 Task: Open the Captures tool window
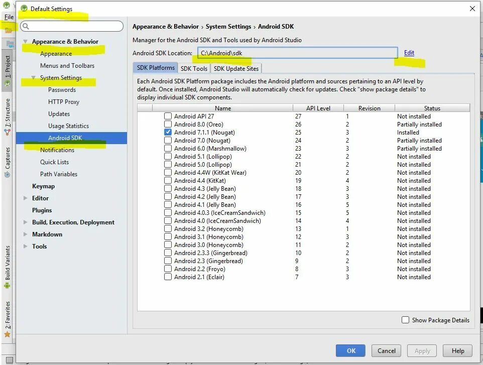[8, 162]
